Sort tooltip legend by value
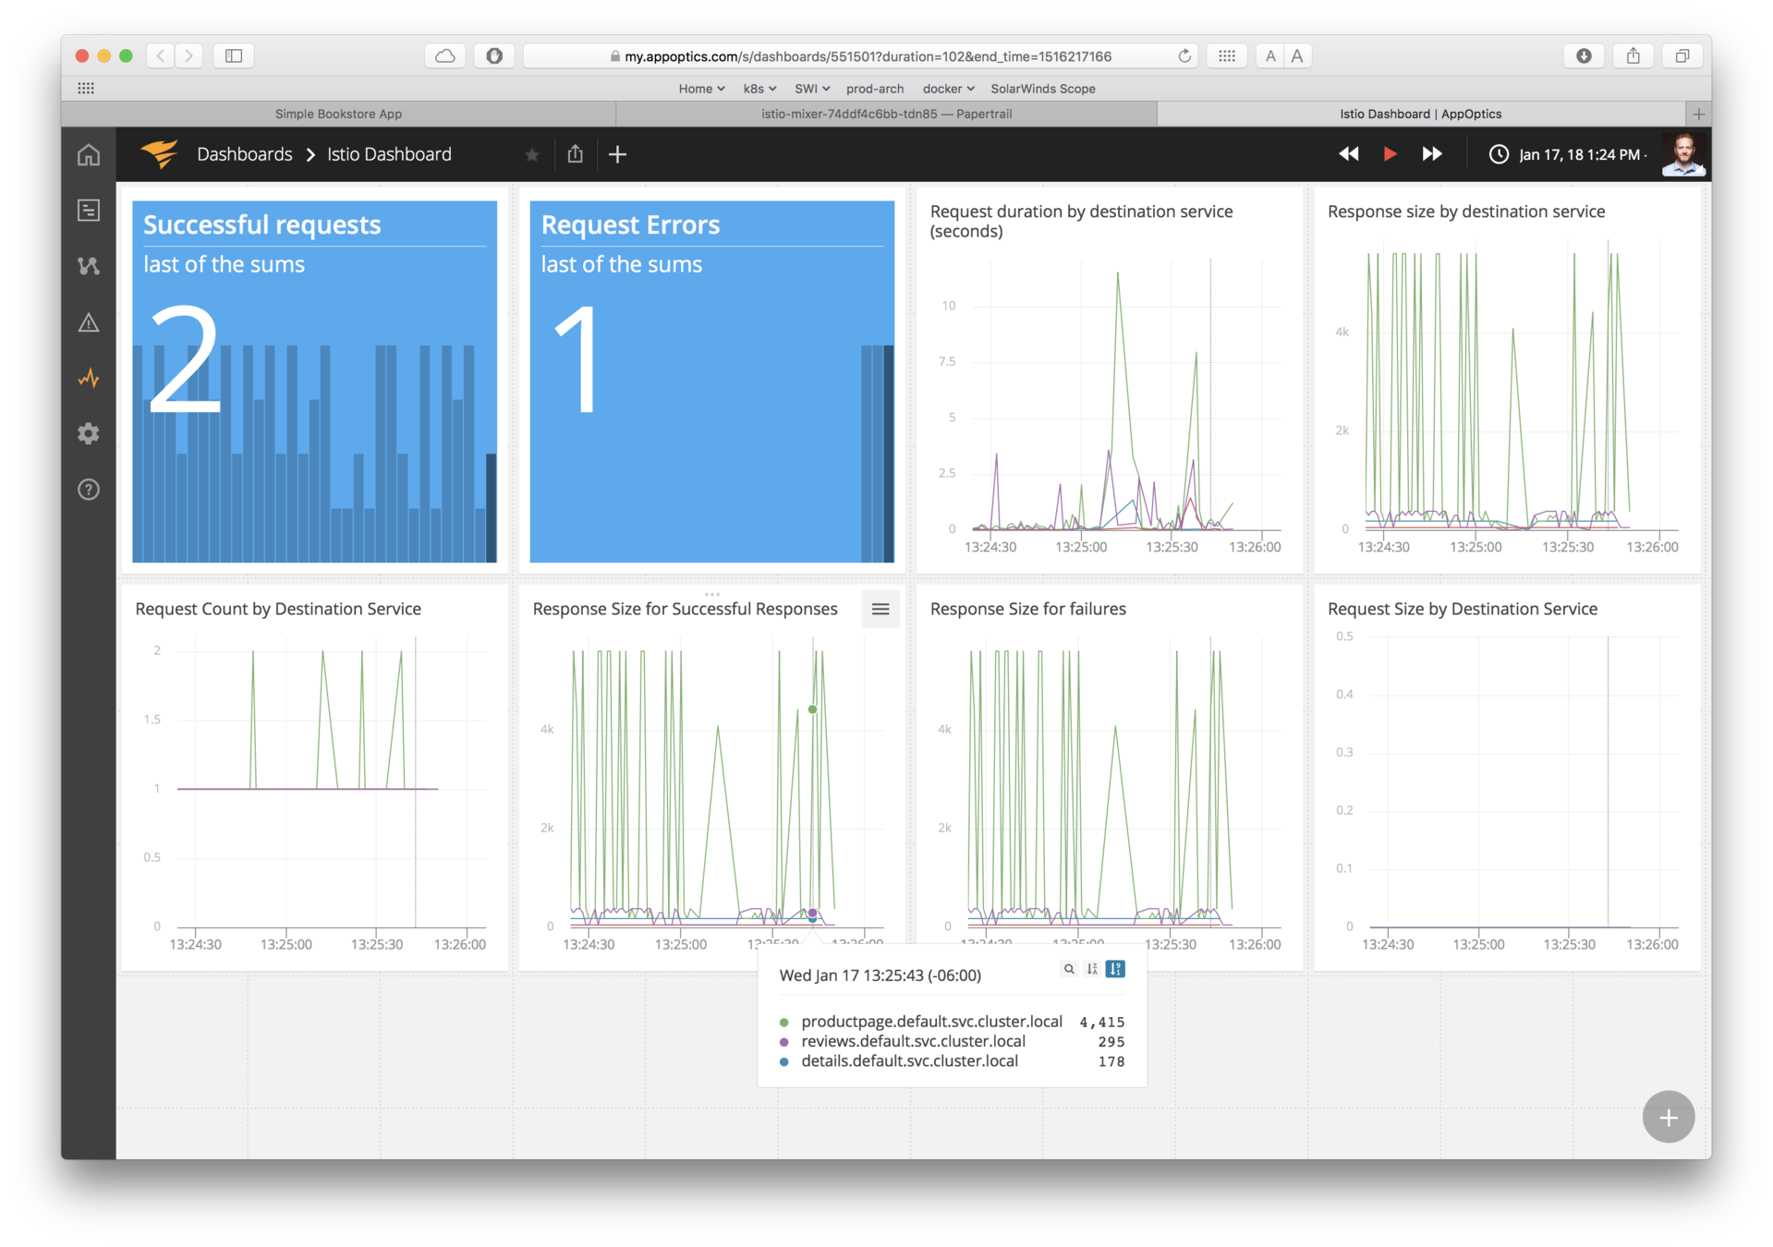 pos(1115,969)
